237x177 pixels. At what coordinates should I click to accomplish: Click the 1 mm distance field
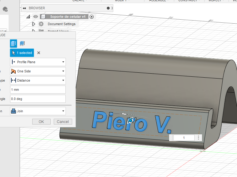[x=38, y=90]
